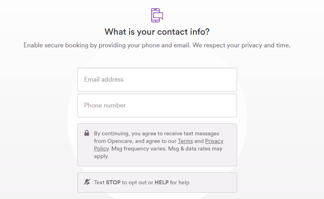Image resolution: width=324 pixels, height=199 pixels.
Task: Click the phone and chat bubble icon
Action: 157,15
